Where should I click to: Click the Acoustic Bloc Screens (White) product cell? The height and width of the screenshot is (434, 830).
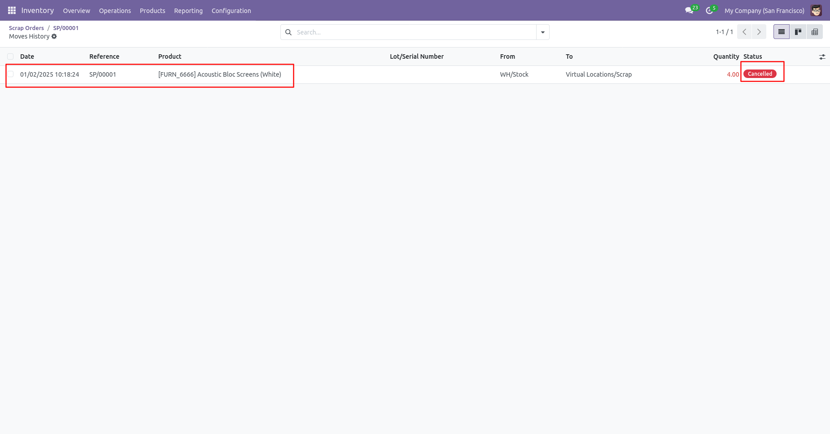tap(220, 74)
